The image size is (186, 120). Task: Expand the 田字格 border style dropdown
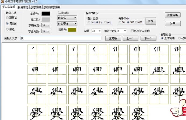point(67,18)
